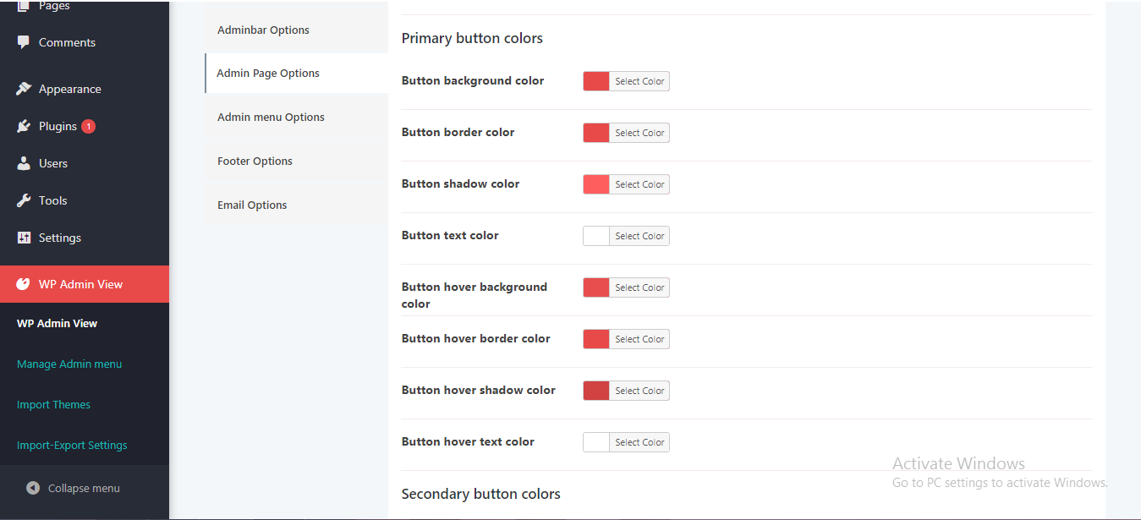Image resolution: width=1141 pixels, height=520 pixels.
Task: Click the Button shadow color red swatch
Action: tap(596, 184)
